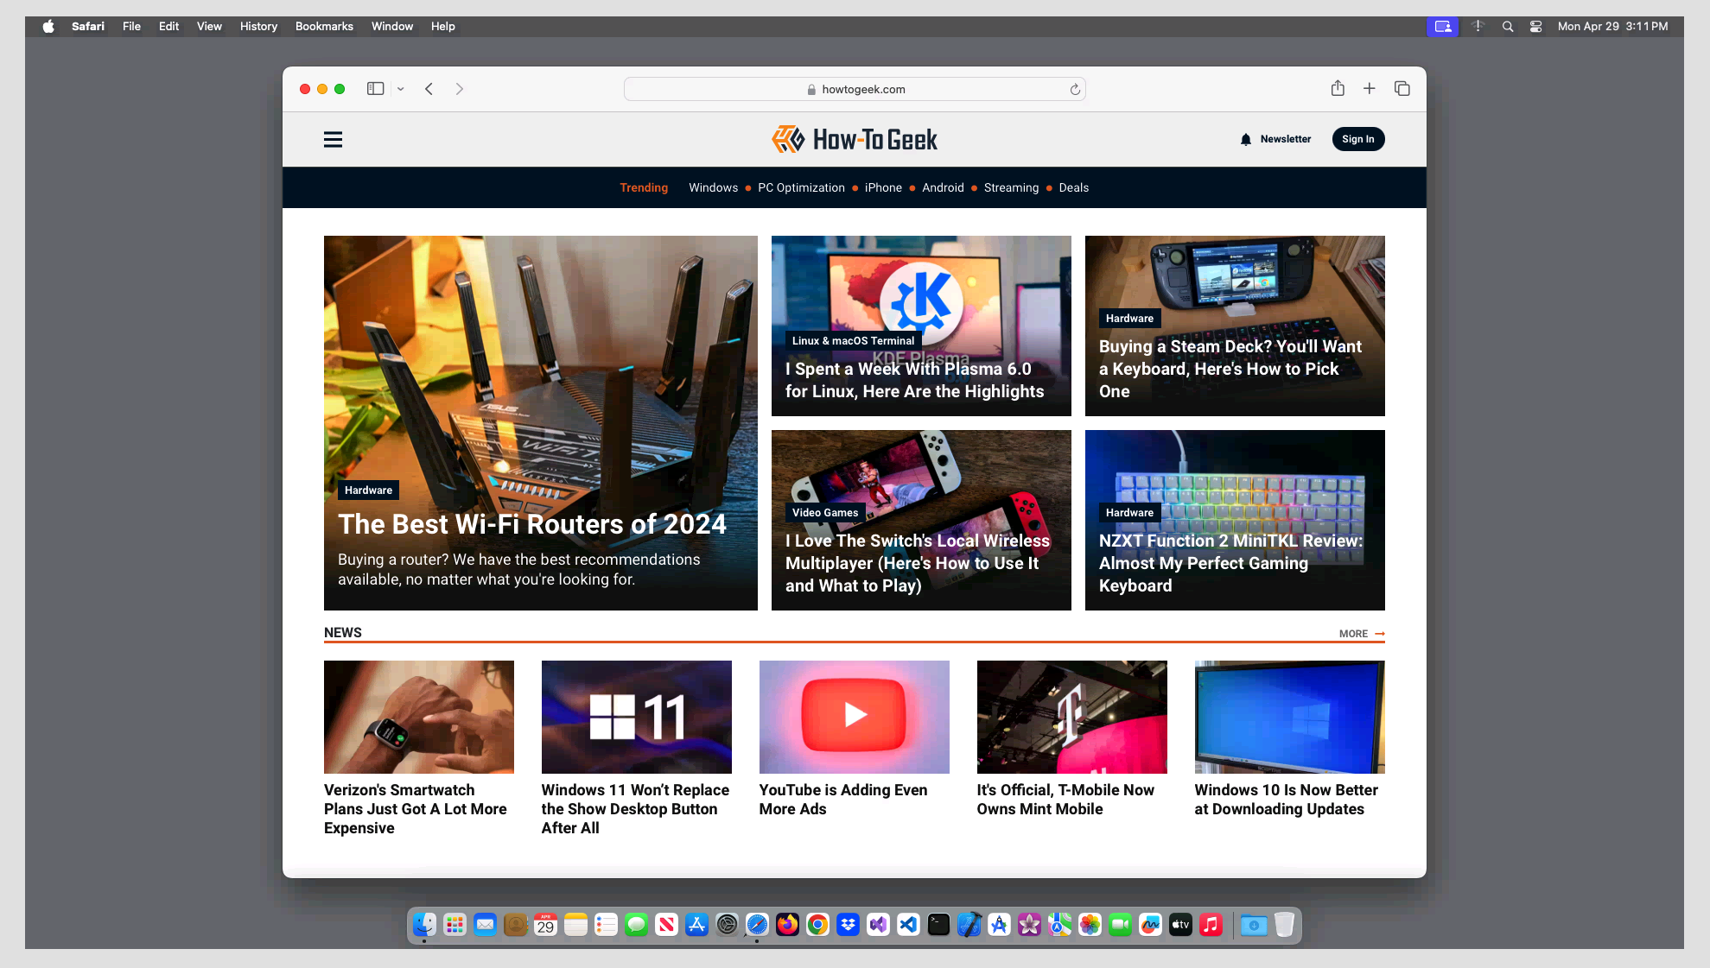Image resolution: width=1710 pixels, height=968 pixels.
Task: Open the Bookmarks menu
Action: (323, 26)
